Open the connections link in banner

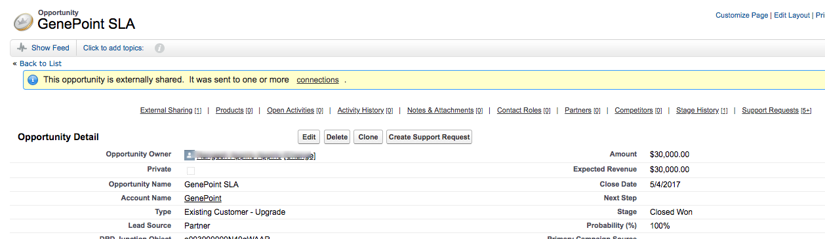click(317, 80)
